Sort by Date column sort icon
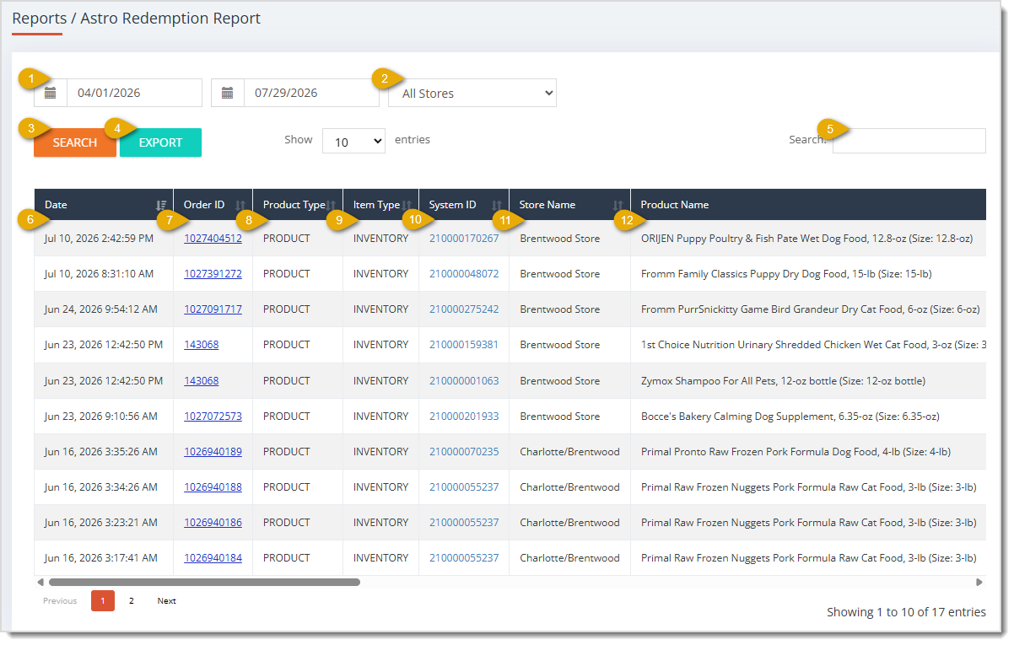 161,205
